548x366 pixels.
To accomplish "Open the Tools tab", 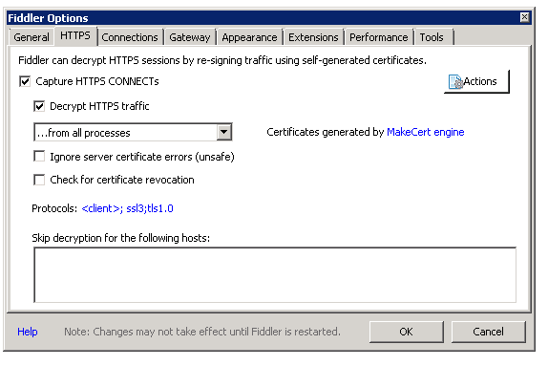I will point(432,37).
